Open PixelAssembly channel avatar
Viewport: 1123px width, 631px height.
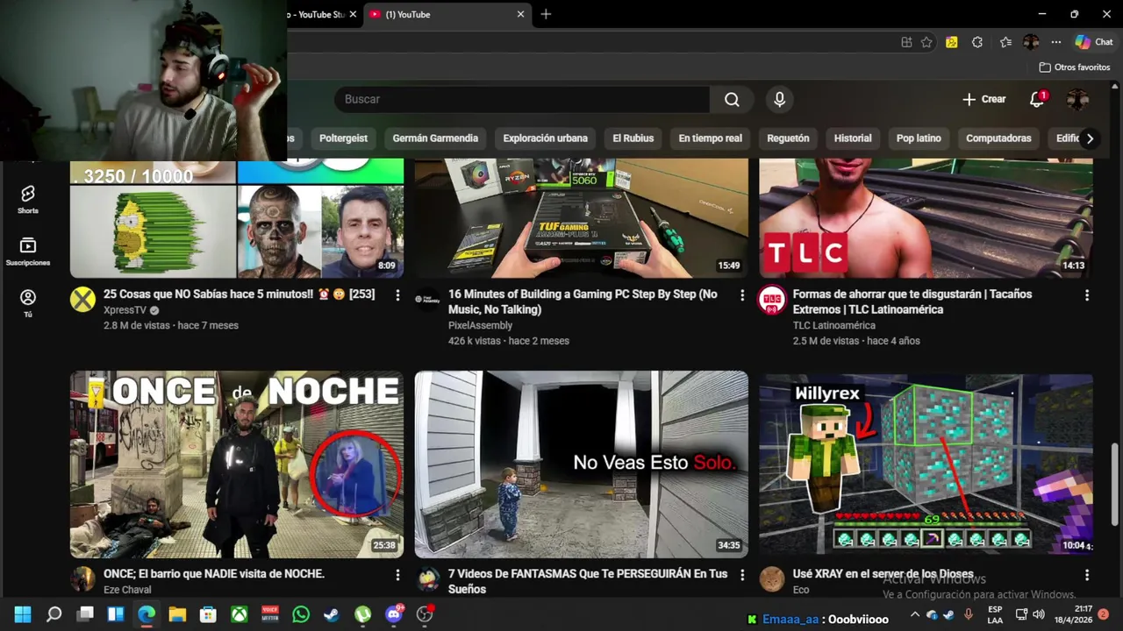pyautogui.click(x=427, y=300)
